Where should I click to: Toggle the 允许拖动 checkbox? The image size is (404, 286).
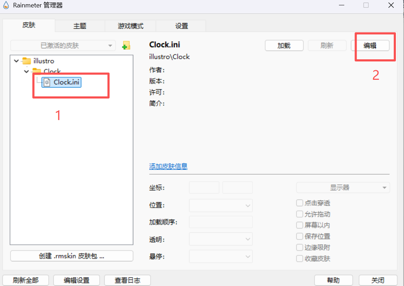(x=299, y=214)
